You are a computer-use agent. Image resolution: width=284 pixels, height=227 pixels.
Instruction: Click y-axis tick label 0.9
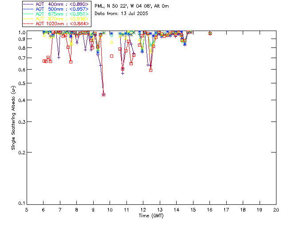22,39
